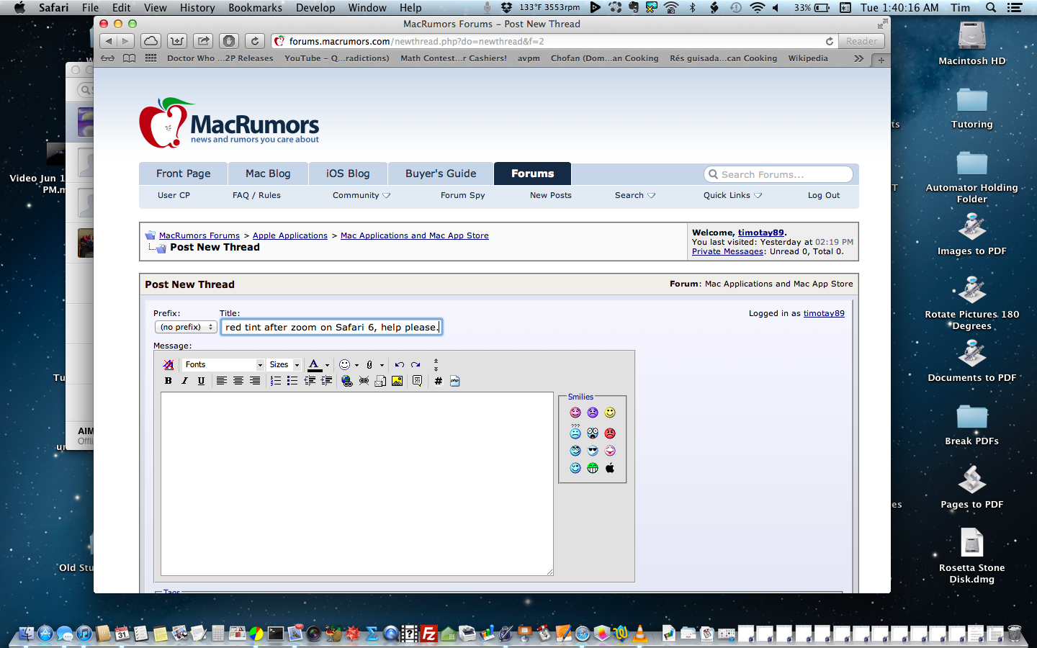Insert the green grinning smiley

pyautogui.click(x=593, y=468)
